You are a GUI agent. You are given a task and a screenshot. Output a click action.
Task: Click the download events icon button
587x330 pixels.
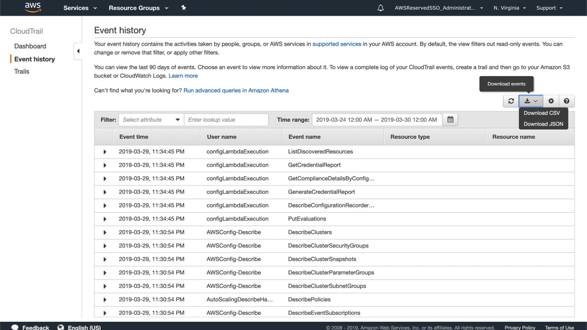531,101
